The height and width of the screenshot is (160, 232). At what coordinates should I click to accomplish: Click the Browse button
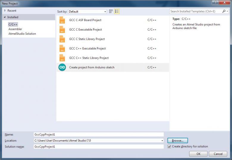(x=178, y=141)
